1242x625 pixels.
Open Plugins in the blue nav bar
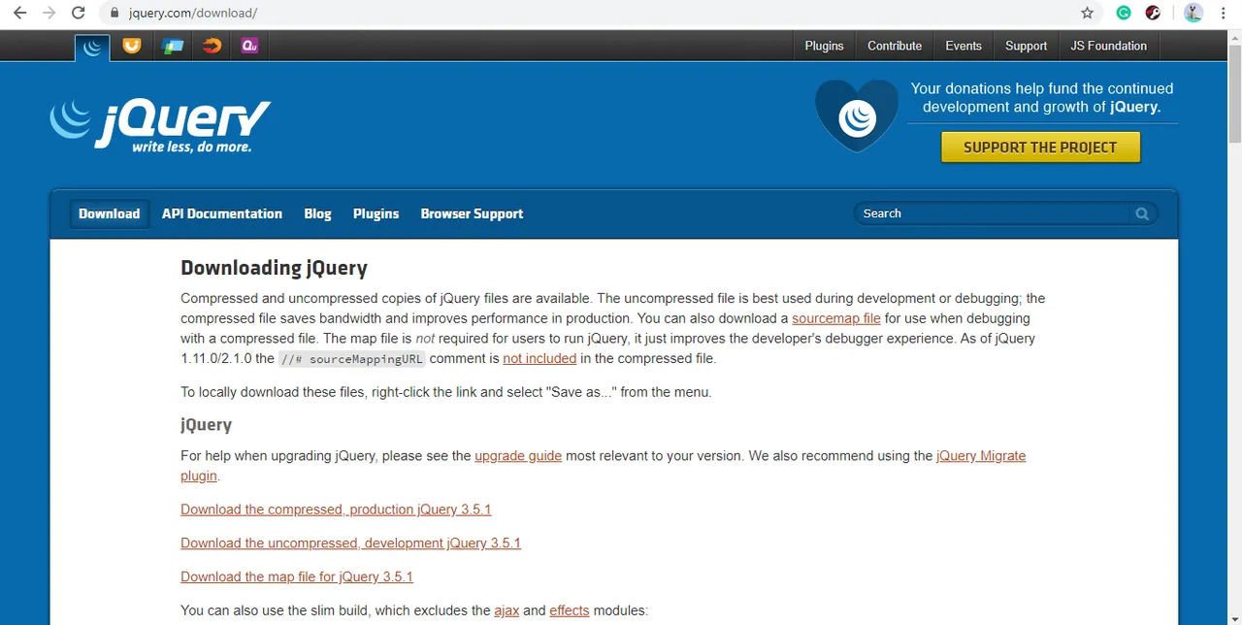point(376,214)
